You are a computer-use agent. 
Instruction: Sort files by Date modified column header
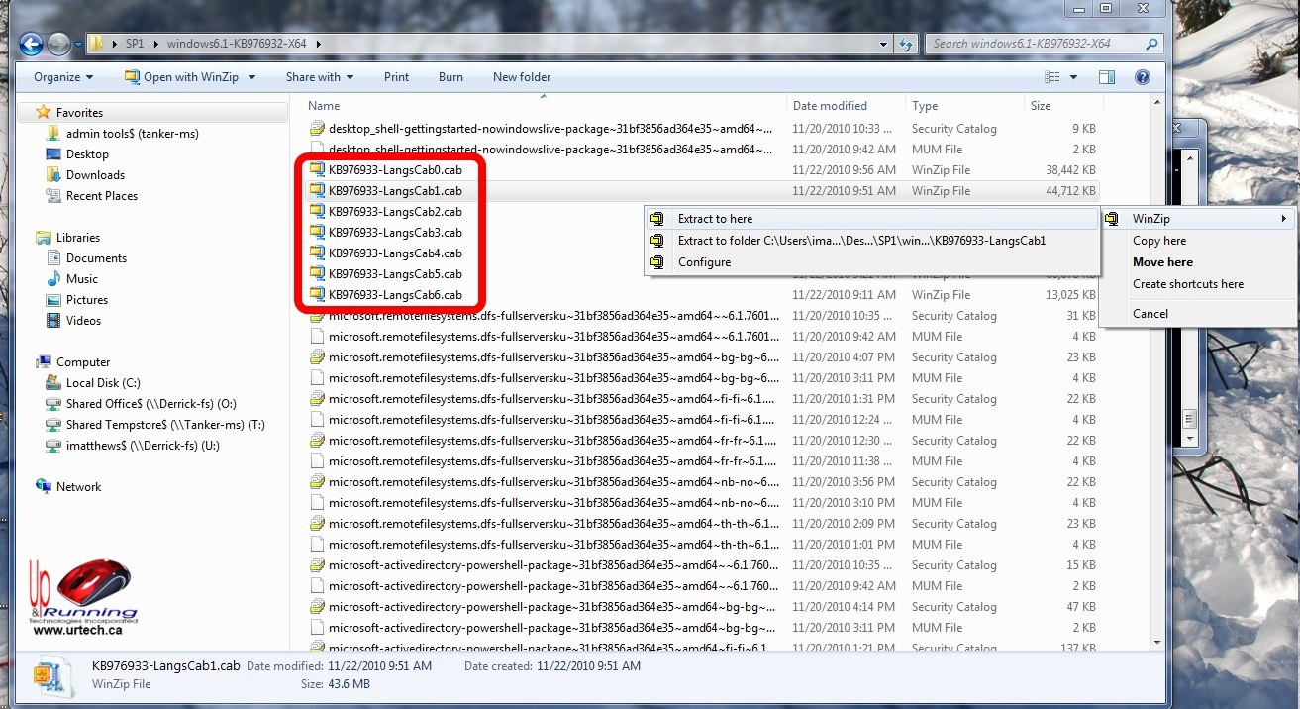point(830,106)
